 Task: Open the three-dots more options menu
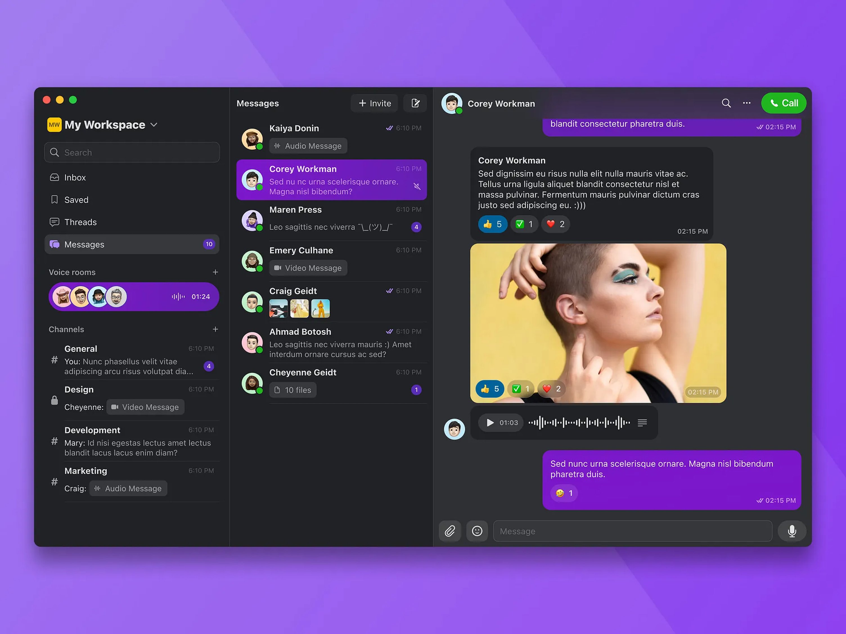pyautogui.click(x=746, y=103)
